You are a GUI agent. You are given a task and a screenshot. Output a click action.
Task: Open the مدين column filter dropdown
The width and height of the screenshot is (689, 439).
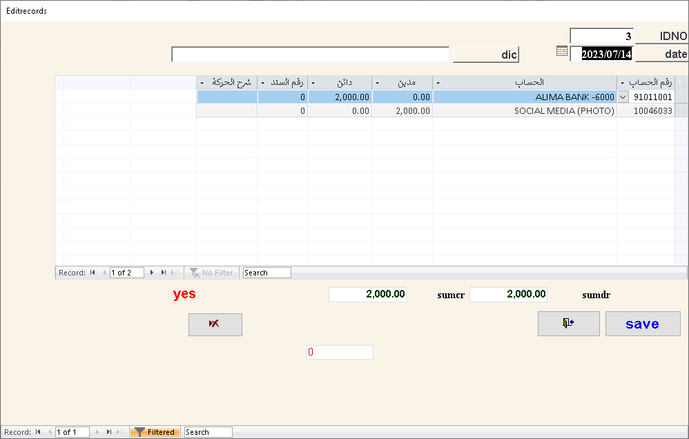(x=377, y=83)
